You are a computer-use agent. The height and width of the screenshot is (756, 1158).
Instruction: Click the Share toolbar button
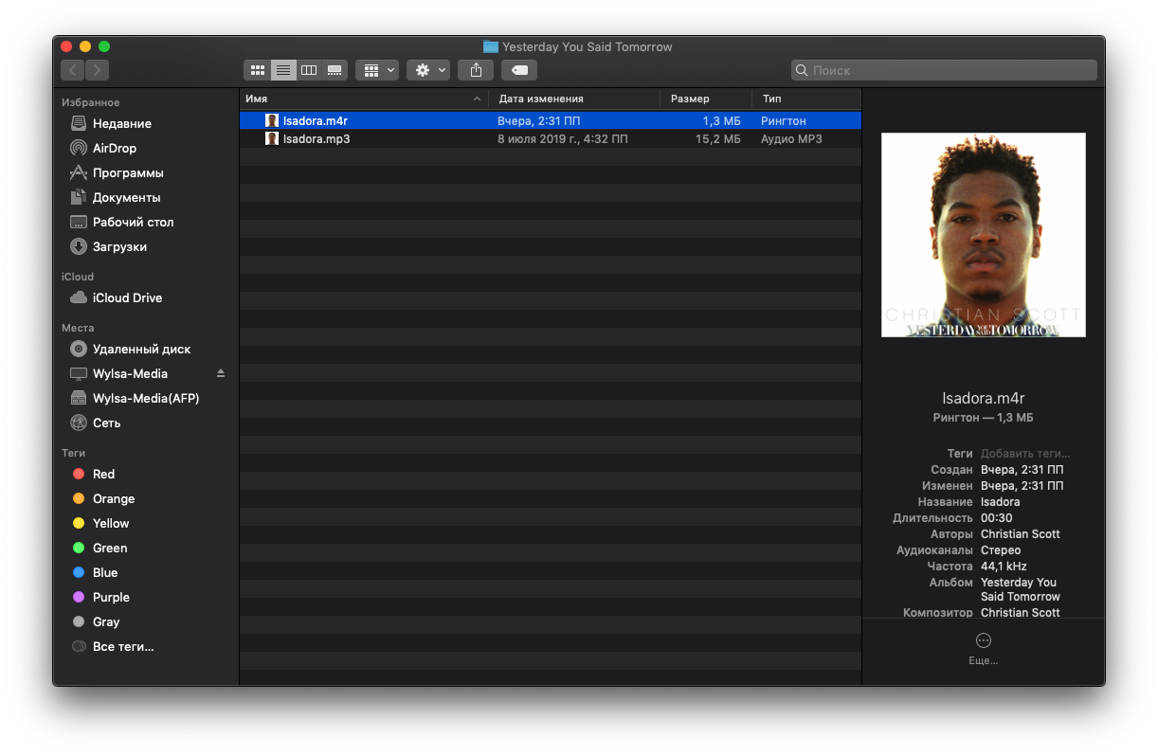coord(476,70)
